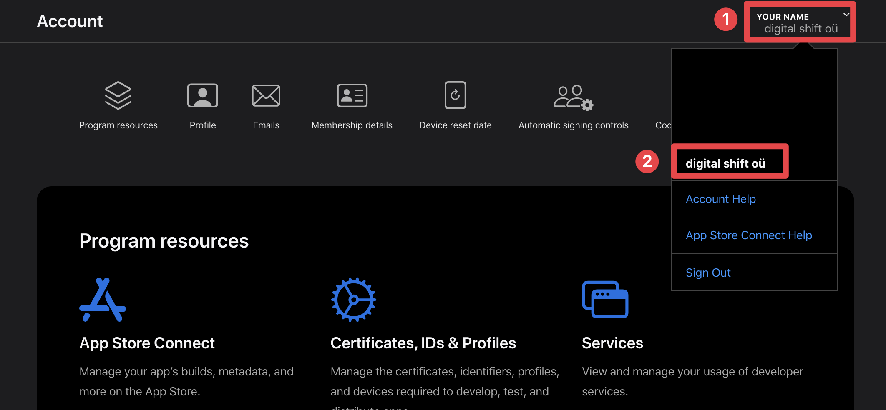This screenshot has height=410, width=886.
Task: Click the Emails envelope icon
Action: coord(266,95)
